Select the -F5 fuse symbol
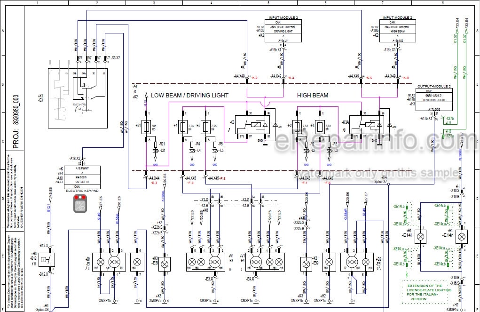Screen dimensions: 480x312 [x=206, y=127]
